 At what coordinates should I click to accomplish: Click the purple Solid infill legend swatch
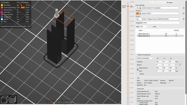tap(2, 12)
